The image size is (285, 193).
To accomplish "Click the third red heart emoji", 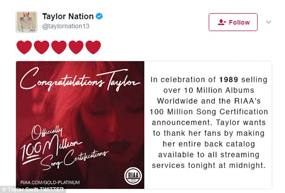I will 59,47.
